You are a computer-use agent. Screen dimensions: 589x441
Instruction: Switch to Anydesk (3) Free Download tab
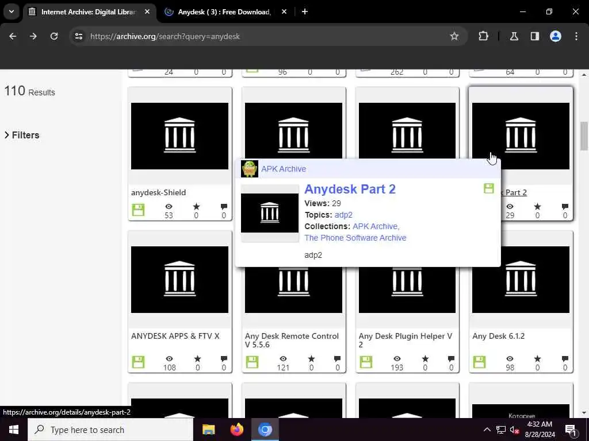click(x=224, y=12)
